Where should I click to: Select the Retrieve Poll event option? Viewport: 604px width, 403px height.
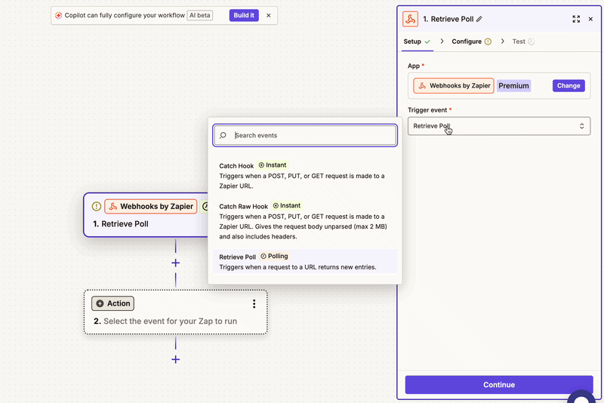pos(305,262)
